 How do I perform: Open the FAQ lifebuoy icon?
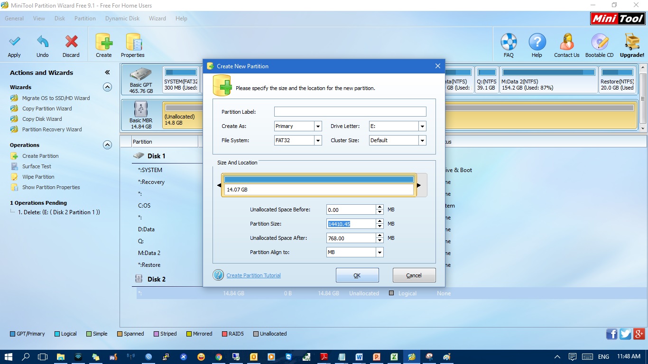(x=509, y=42)
